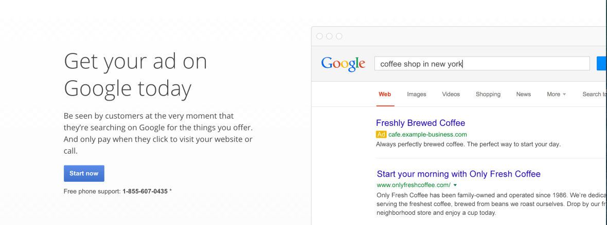
Task: Select the Web tab
Action: tap(385, 95)
